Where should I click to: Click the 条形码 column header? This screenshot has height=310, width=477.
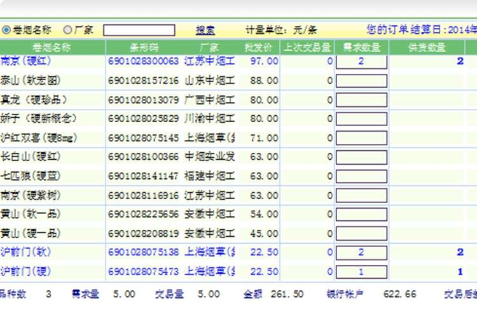[144, 47]
